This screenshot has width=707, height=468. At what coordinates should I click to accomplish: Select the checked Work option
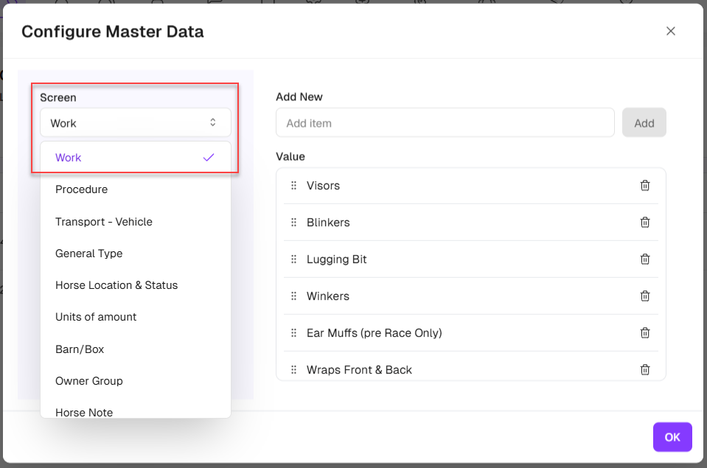136,158
